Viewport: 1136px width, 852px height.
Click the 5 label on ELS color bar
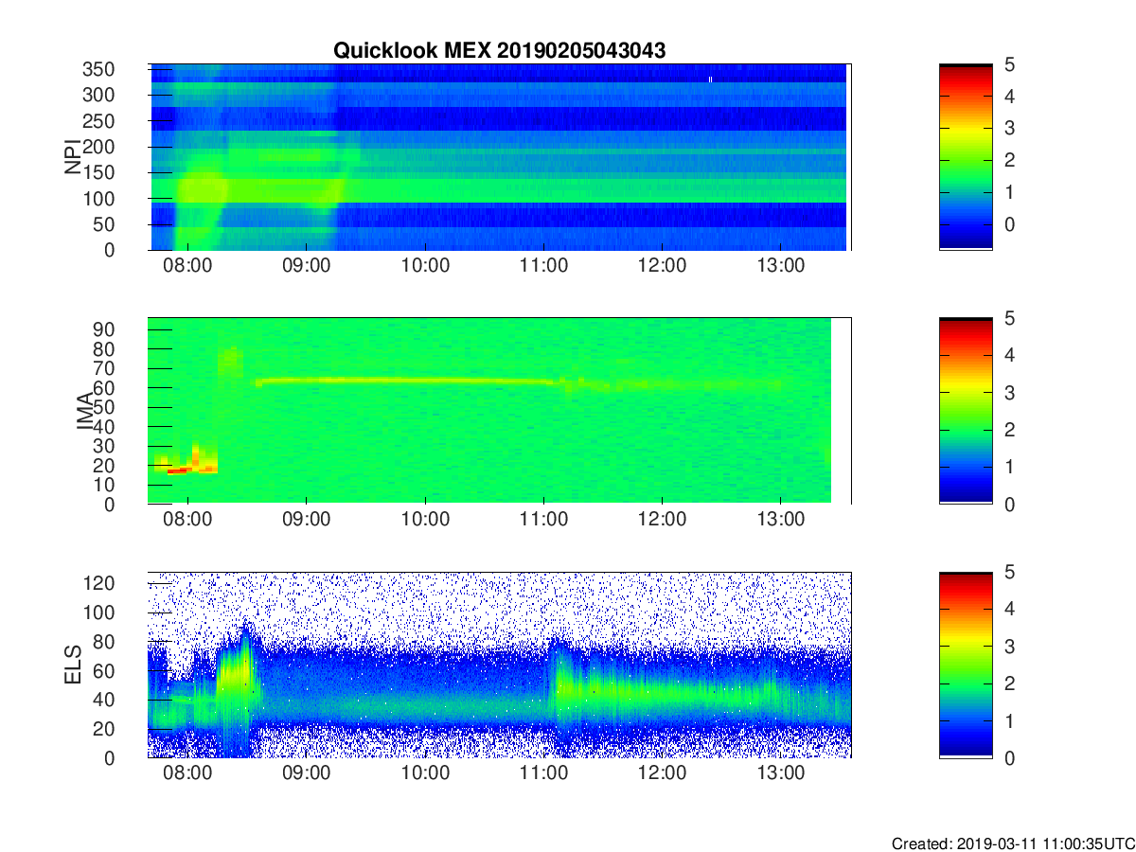(1010, 572)
